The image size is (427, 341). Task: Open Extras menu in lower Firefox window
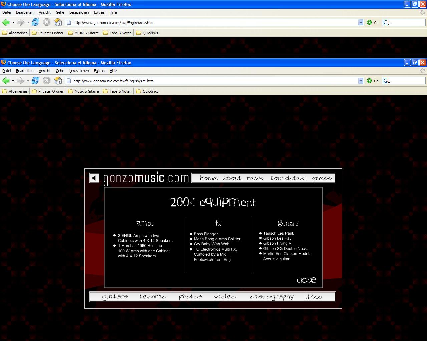coord(99,71)
